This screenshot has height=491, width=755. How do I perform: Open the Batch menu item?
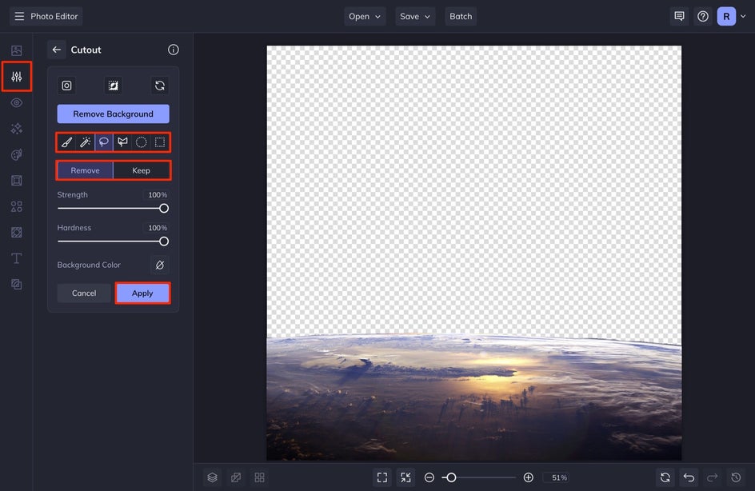461,16
